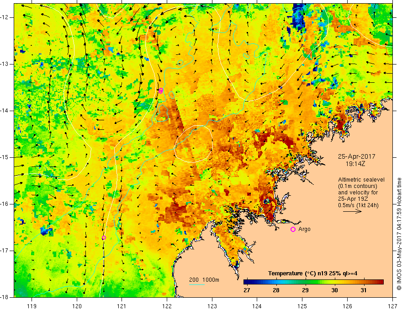Click the 'Altimetric sealevel' legend line
The height and width of the screenshot is (311, 402).
361,180
